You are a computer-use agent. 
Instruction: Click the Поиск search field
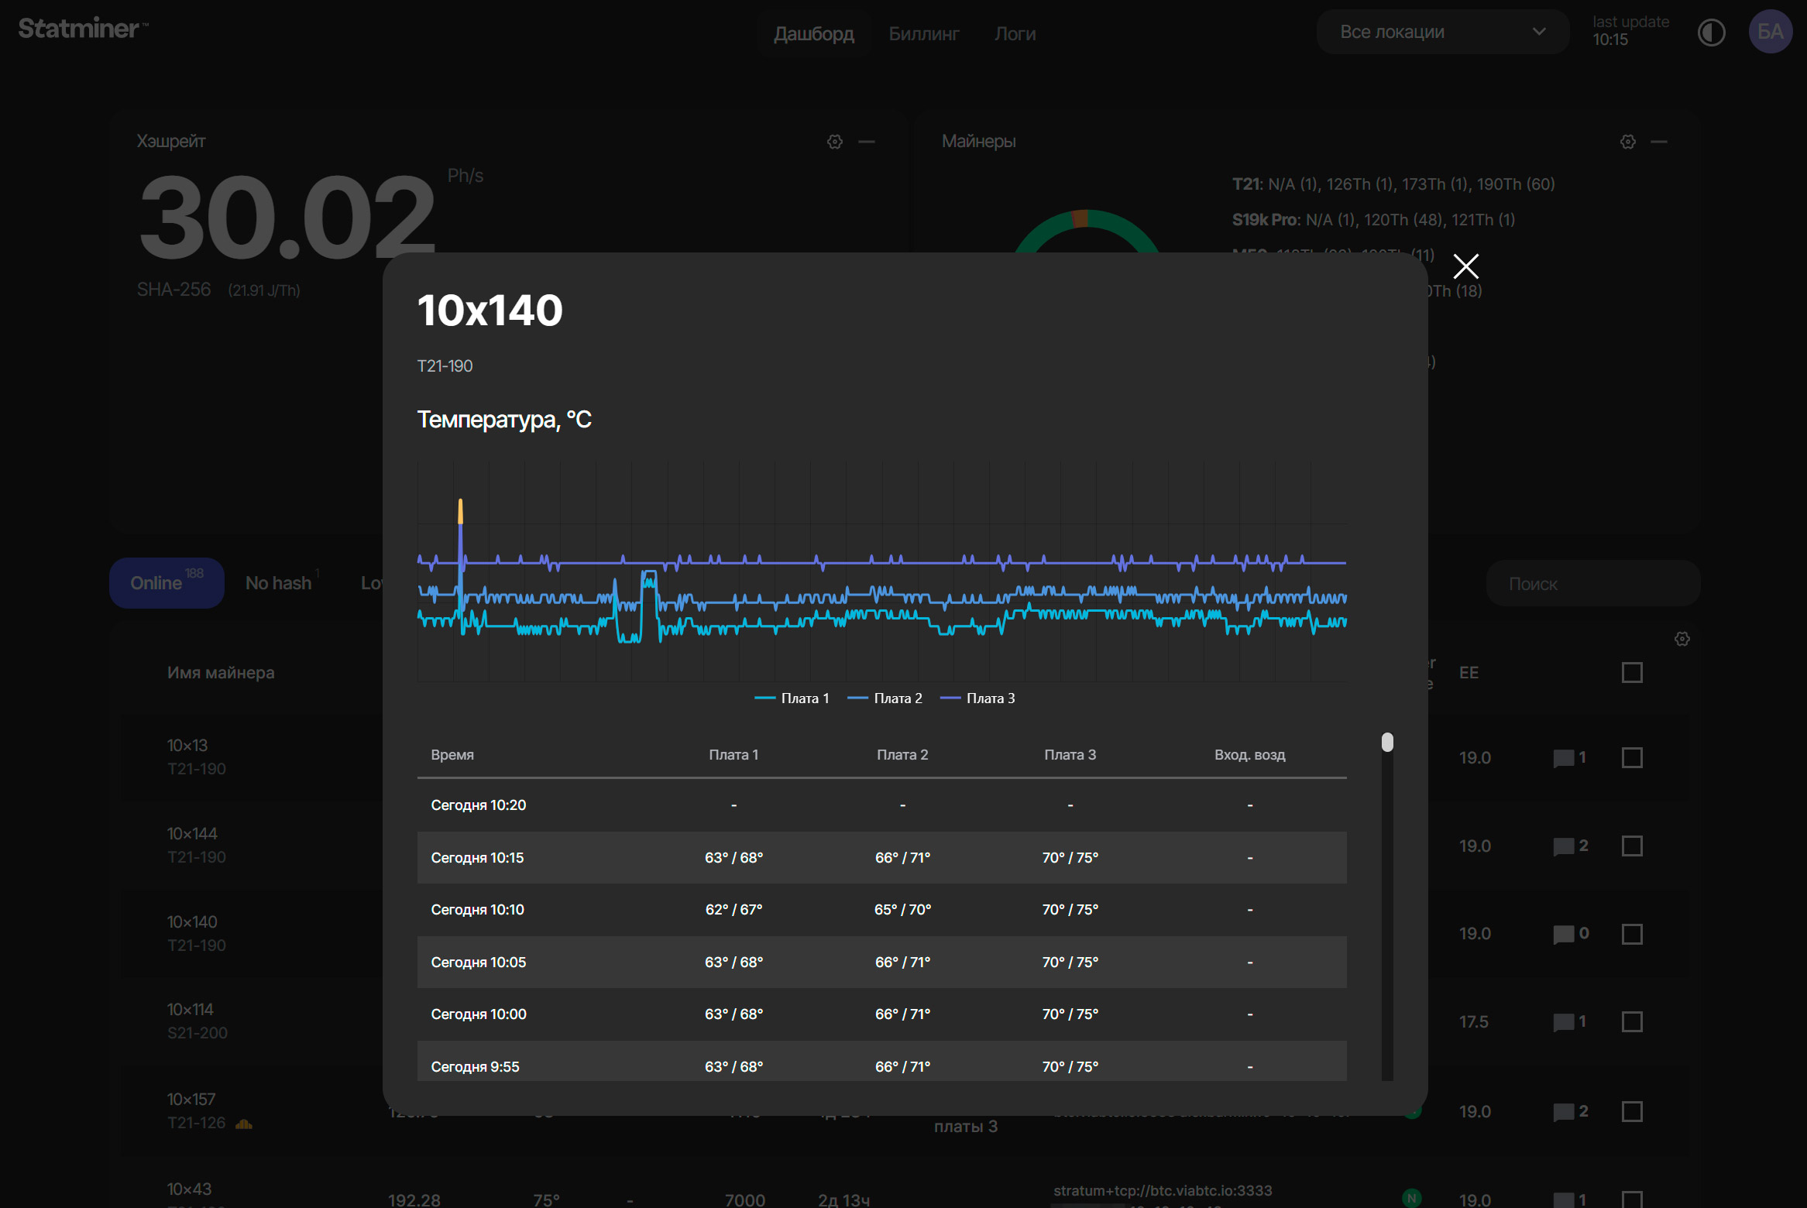click(1593, 583)
